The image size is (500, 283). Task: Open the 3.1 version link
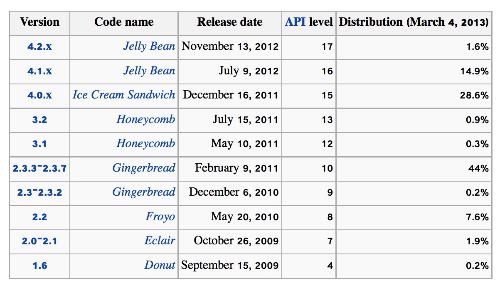tap(40, 144)
